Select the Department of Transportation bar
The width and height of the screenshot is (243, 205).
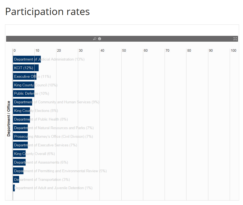click(x=16, y=180)
